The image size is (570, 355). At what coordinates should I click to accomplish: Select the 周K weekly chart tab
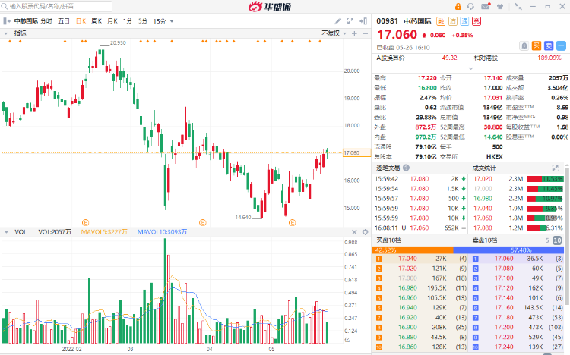pyautogui.click(x=97, y=21)
